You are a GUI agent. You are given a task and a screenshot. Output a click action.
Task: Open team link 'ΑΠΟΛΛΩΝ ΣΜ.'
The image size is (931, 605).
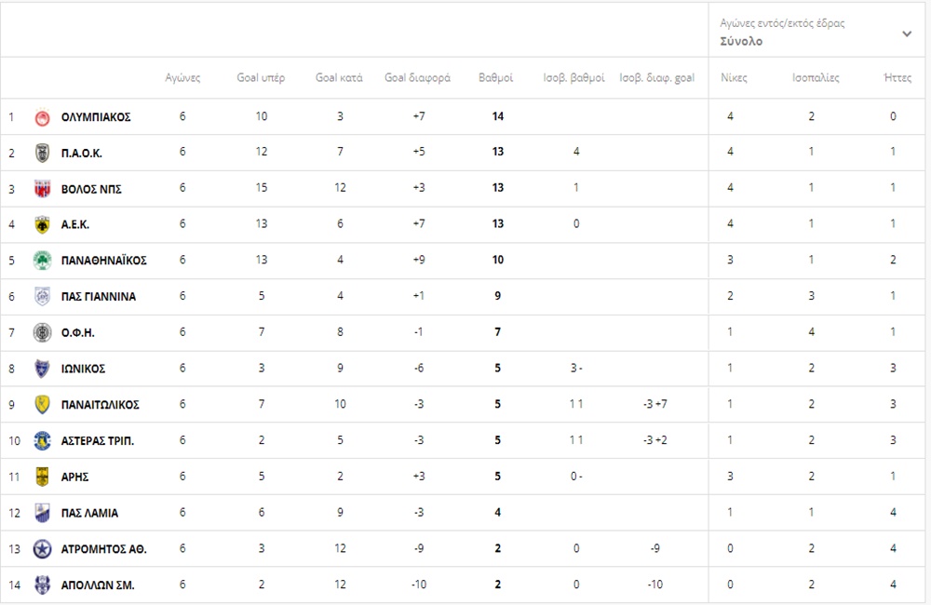coord(98,585)
